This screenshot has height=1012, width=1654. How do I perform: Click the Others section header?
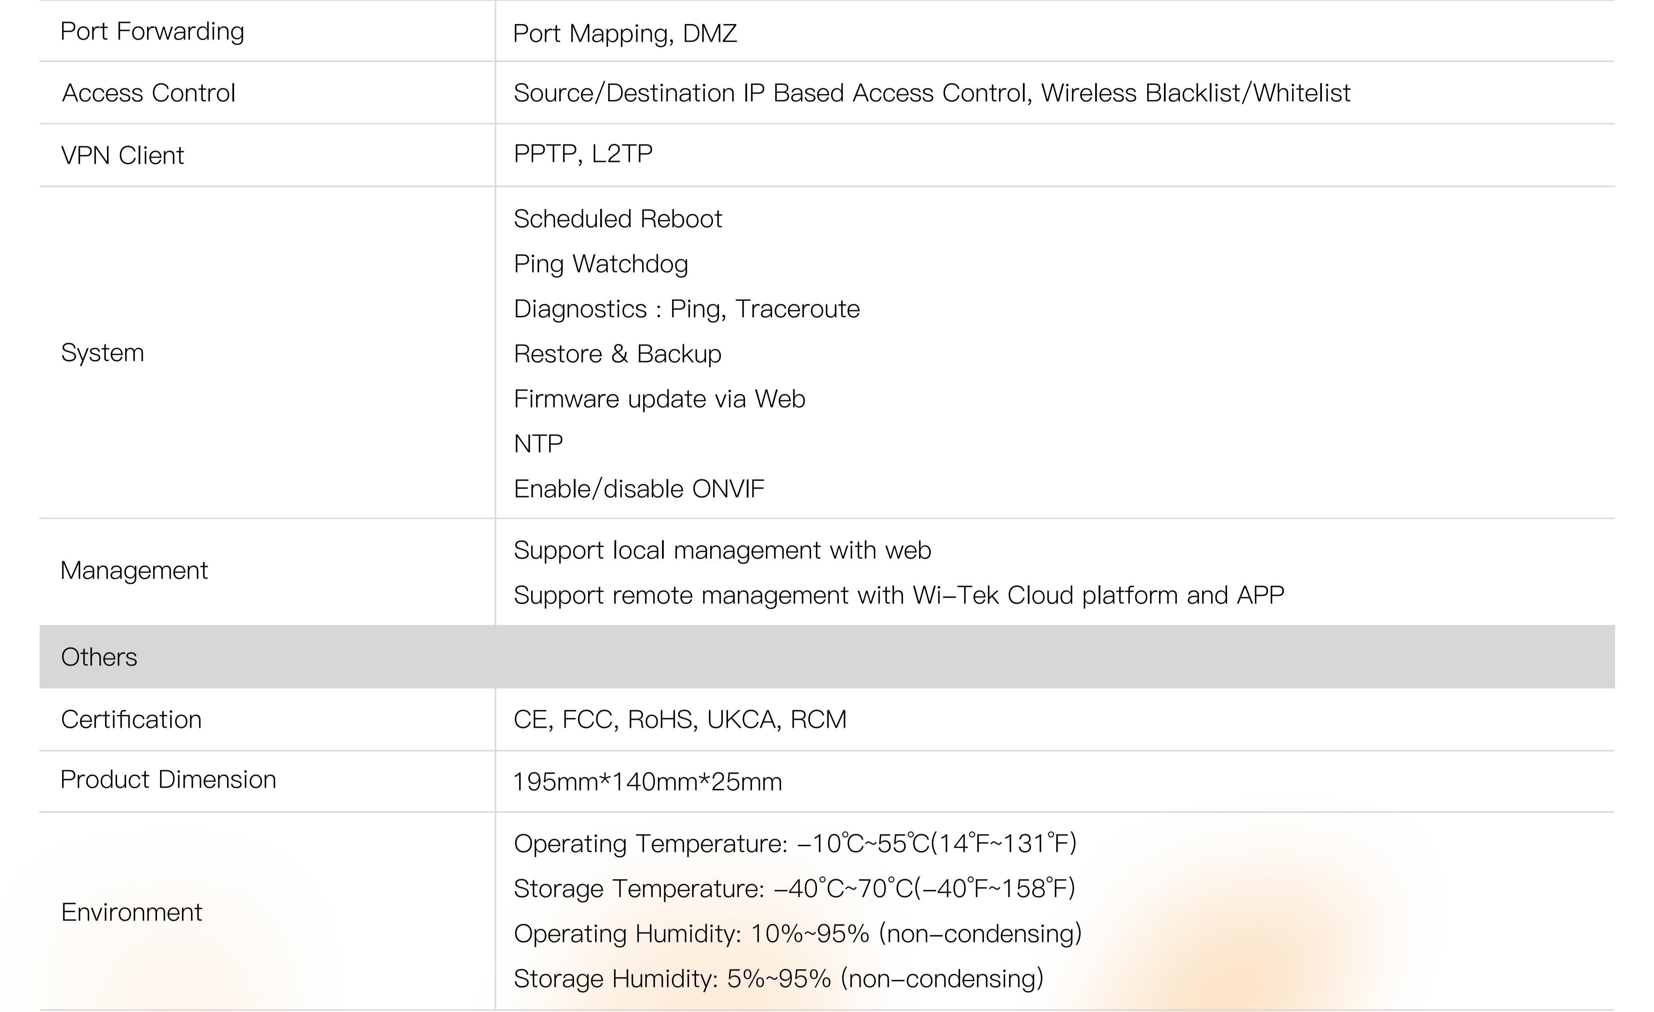tap(99, 657)
